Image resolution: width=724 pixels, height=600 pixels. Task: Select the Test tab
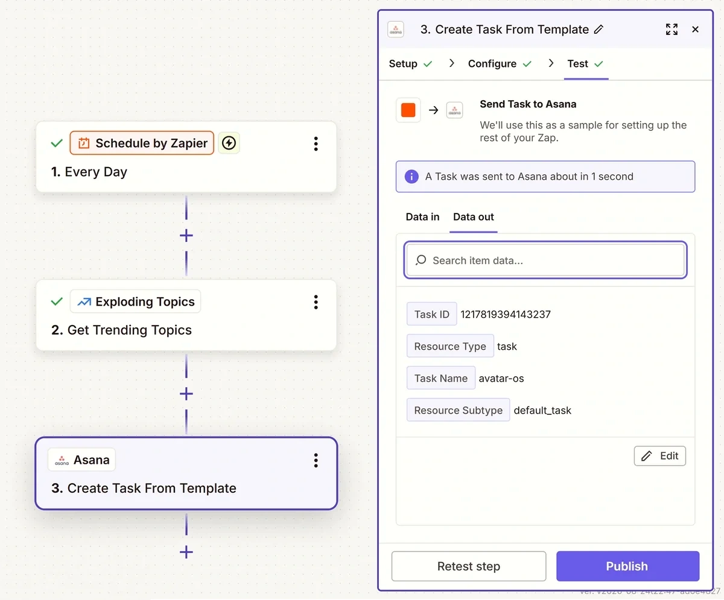tap(585, 64)
